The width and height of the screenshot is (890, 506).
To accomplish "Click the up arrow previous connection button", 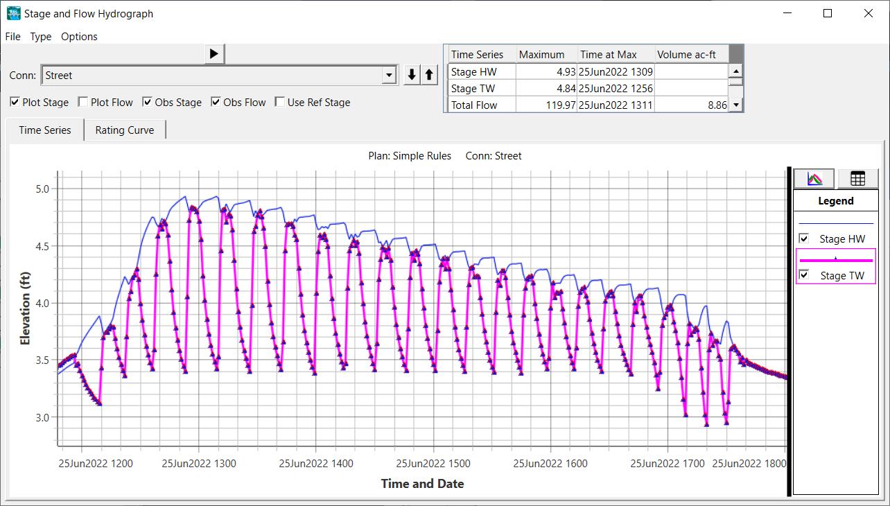I will coord(429,75).
